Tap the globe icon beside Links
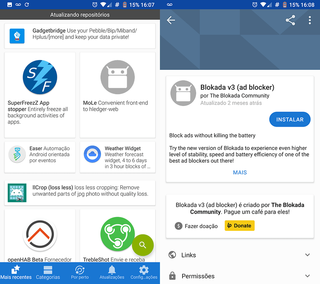 [172, 255]
